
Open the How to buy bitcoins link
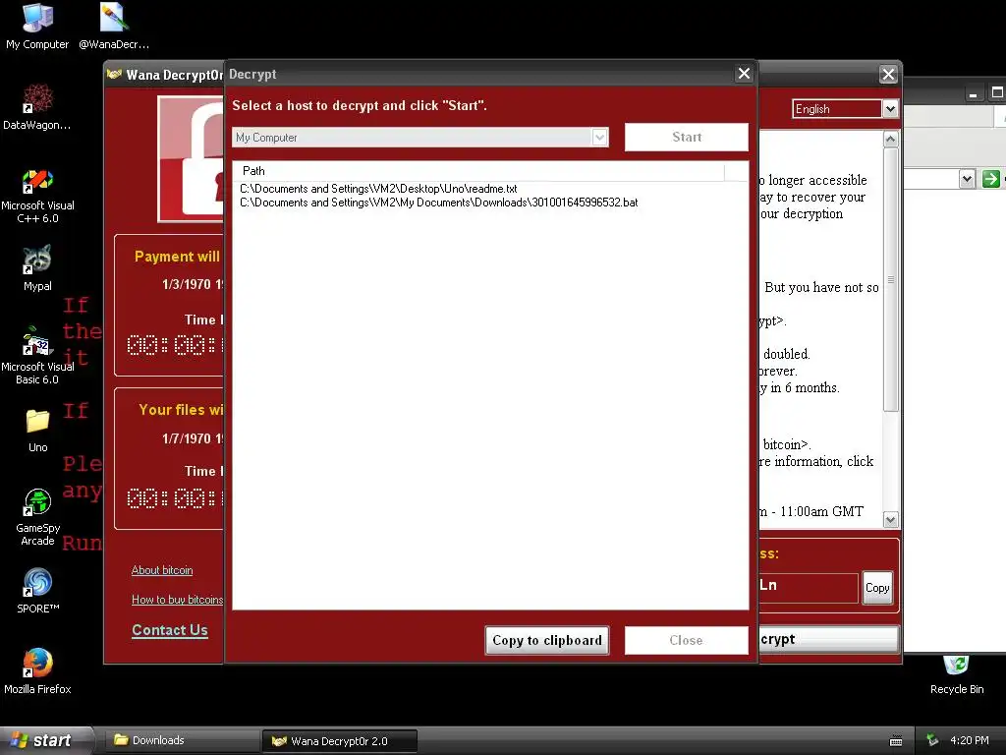(x=177, y=600)
